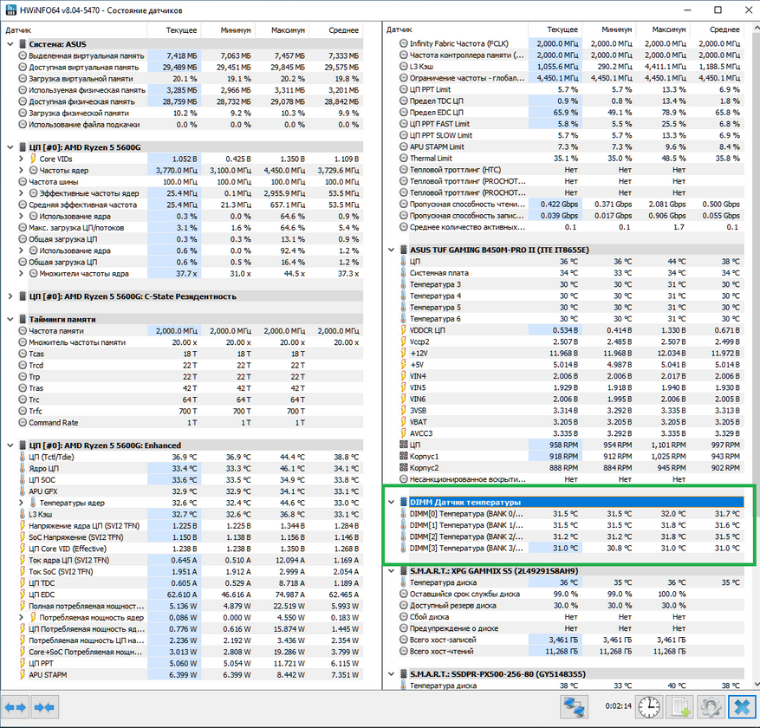760x728 pixels.
Task: Open the network monitoring computers icon
Action: tap(574, 706)
